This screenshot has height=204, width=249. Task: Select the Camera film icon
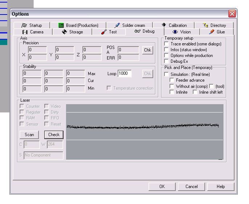point(25,32)
